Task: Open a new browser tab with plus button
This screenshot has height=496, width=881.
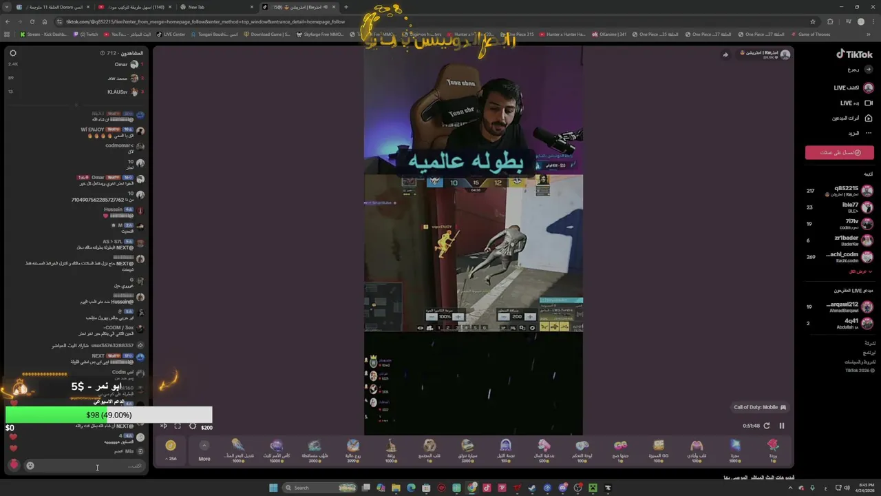Action: [346, 7]
